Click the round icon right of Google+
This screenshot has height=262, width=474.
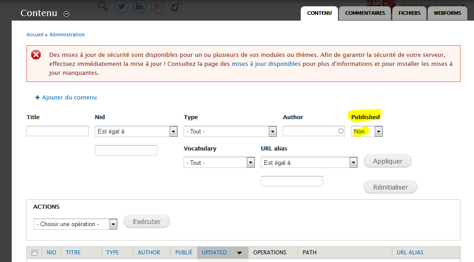click(x=176, y=6)
